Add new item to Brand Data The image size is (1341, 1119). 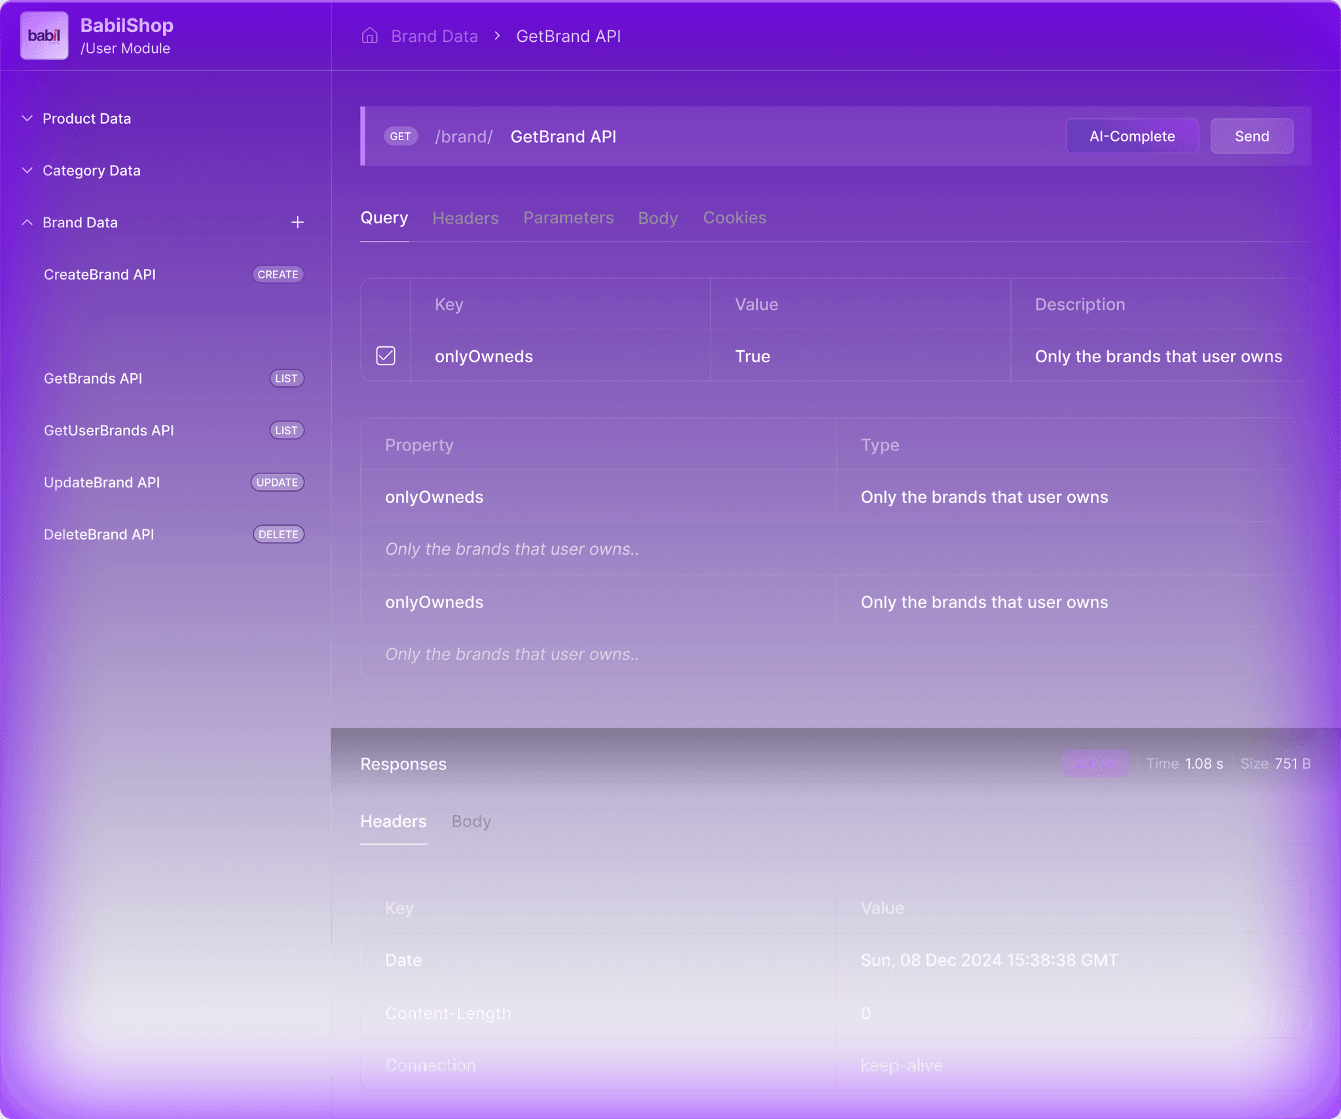pyautogui.click(x=297, y=223)
